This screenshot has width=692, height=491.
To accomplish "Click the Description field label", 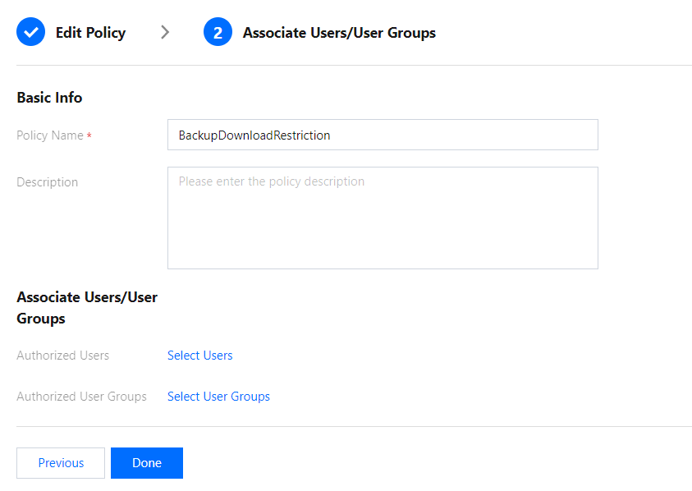I will coord(47,182).
